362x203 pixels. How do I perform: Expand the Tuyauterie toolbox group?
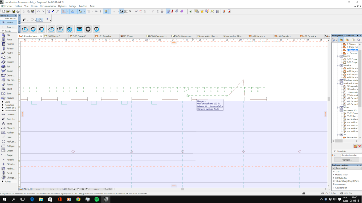point(3,105)
